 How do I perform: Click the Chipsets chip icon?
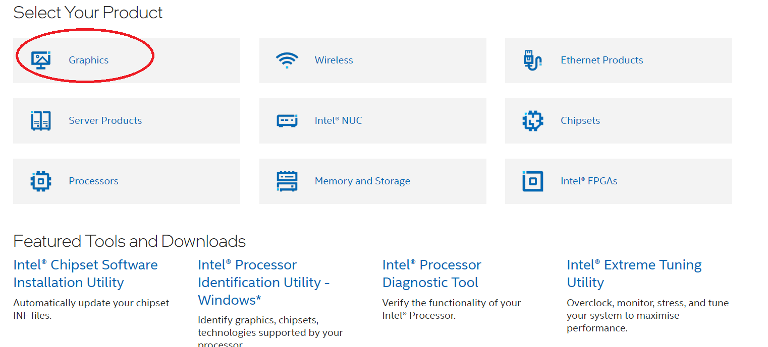click(x=532, y=121)
